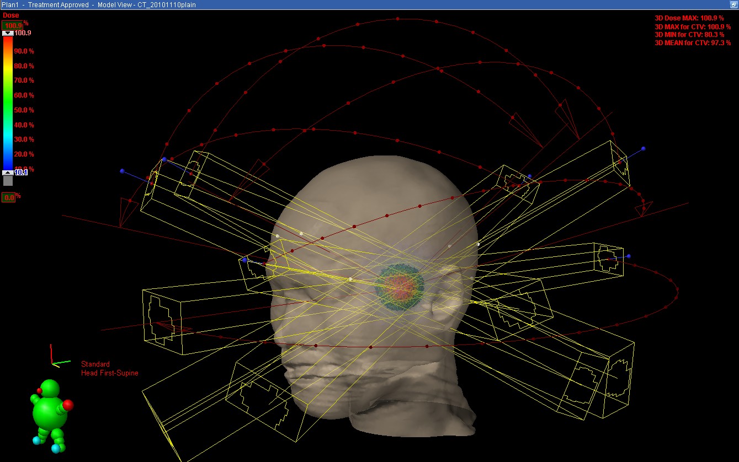This screenshot has width=739, height=462.
Task: Select the '3D MEAN for CTV: 97.3 %' text
Action: click(x=693, y=43)
